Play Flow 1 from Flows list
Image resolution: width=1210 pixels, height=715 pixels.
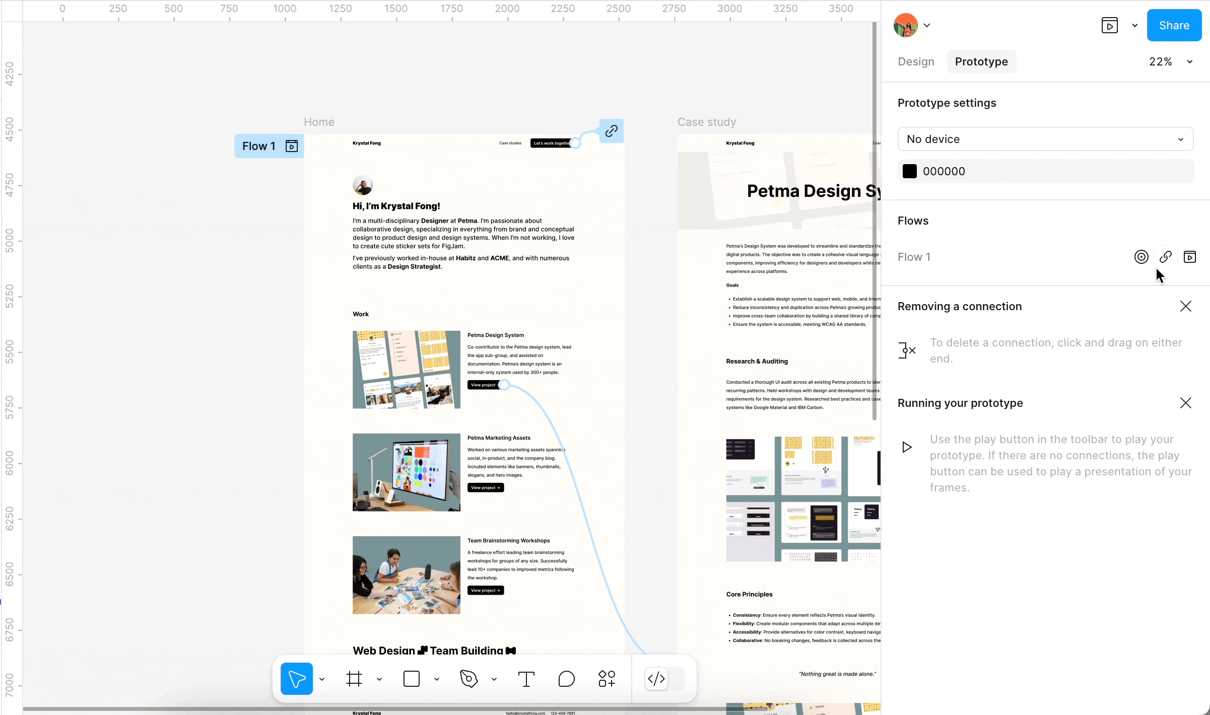pyautogui.click(x=1189, y=257)
